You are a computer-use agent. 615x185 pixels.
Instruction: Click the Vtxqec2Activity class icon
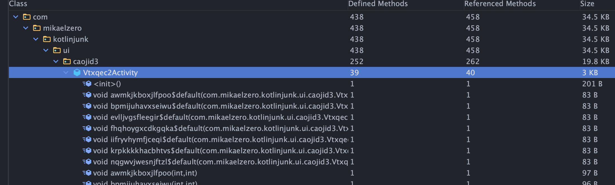pos(77,73)
